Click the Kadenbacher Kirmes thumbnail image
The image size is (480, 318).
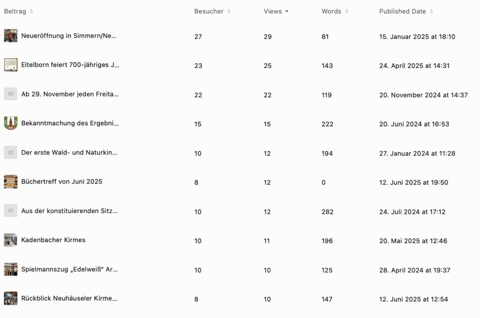tap(11, 240)
